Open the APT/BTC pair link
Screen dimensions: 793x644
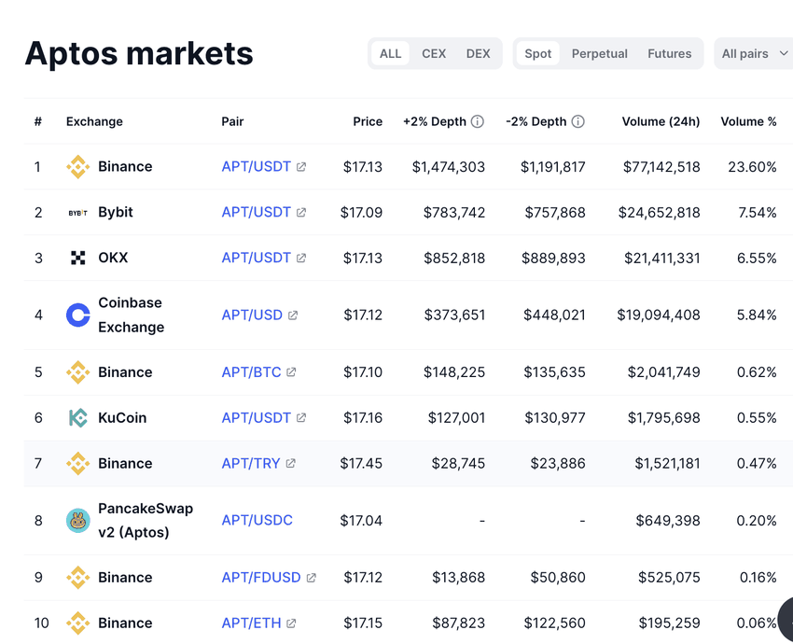251,372
